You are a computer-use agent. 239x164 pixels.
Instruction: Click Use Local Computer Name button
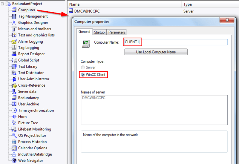[156, 52]
